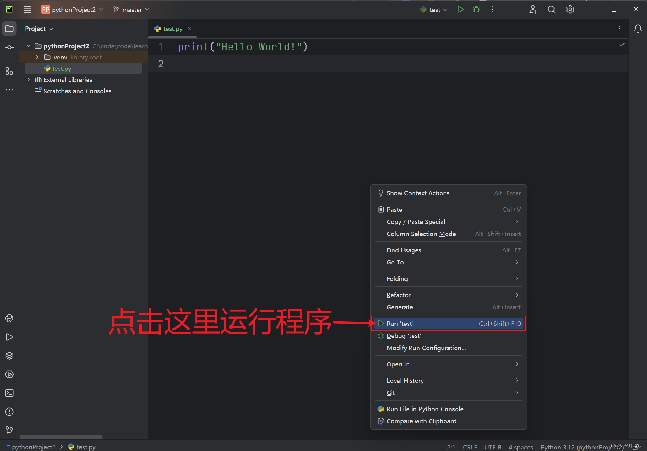Expand the External Libraries node

coord(29,80)
